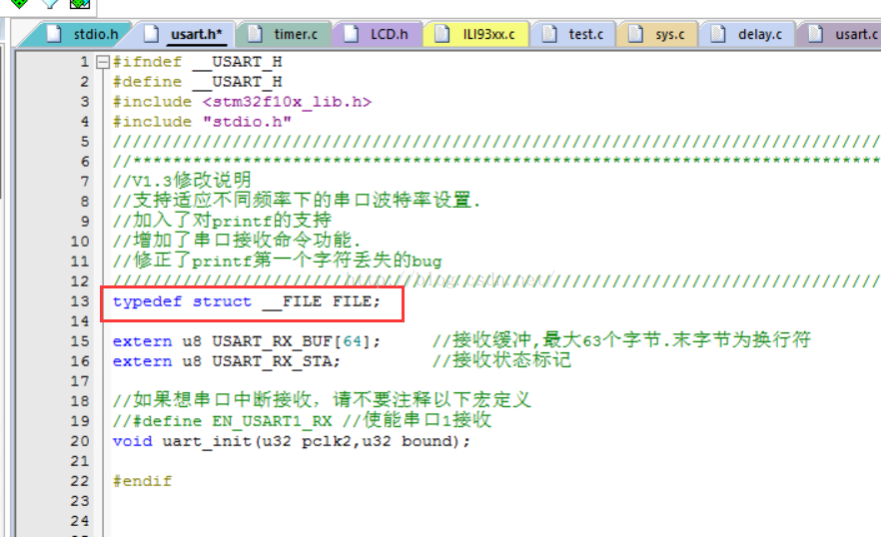Click the '//V1.3修改说明' comment
The image size is (881, 537).
click(182, 181)
